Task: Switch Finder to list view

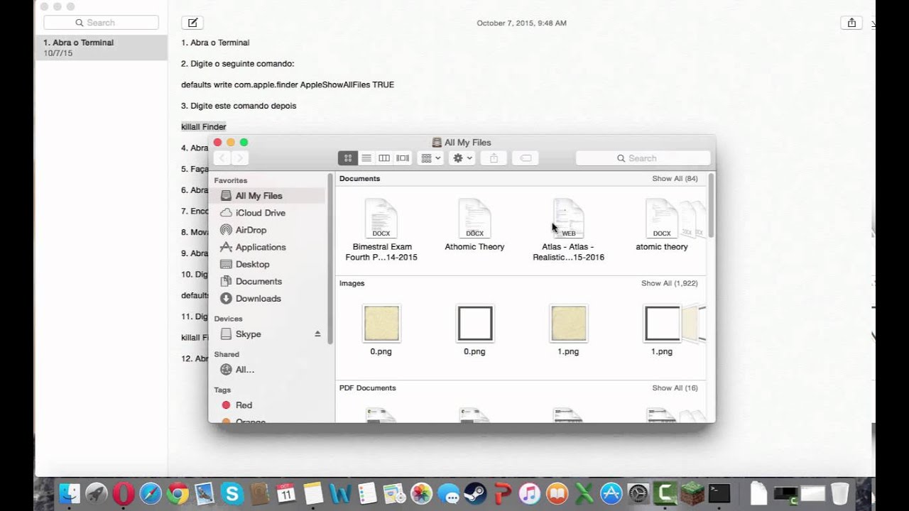Action: click(x=366, y=158)
